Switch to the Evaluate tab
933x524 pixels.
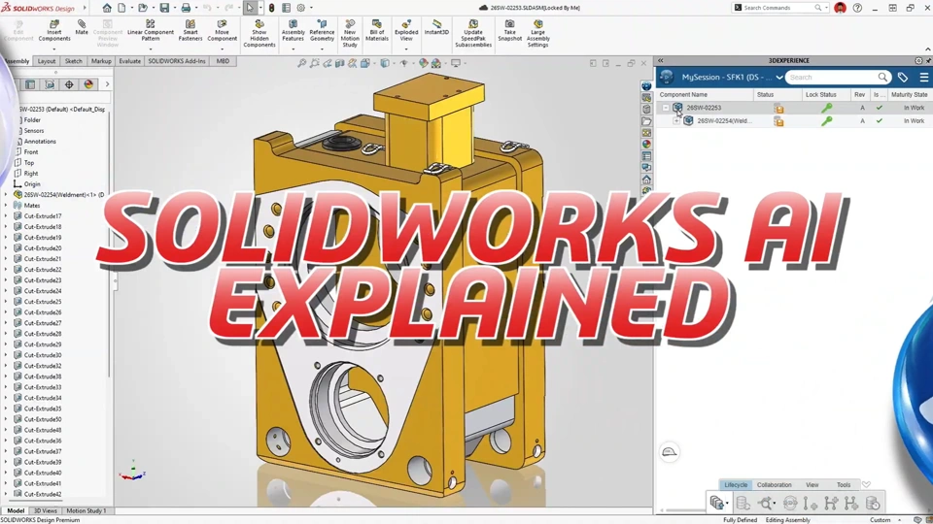point(129,61)
